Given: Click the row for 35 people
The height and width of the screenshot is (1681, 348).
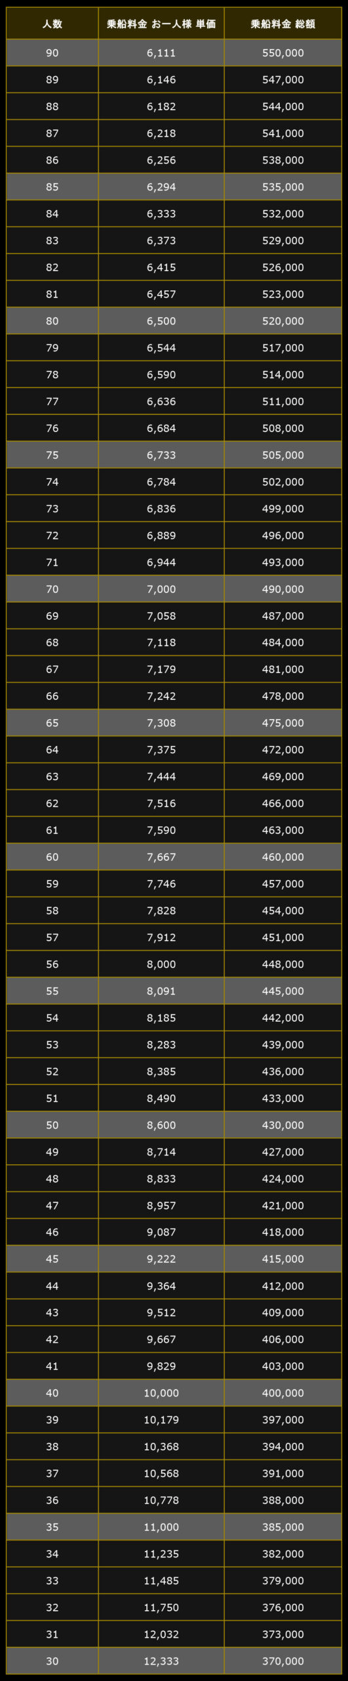Looking at the screenshot, I should click(x=174, y=1527).
